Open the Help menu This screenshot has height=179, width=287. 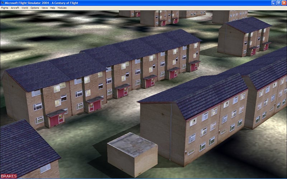(52, 8)
